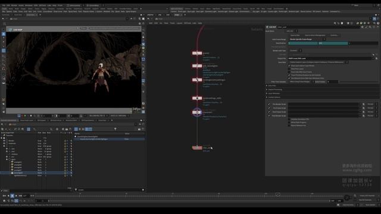Click filter funnel icon in scene graph details toolbar

tap(115, 129)
